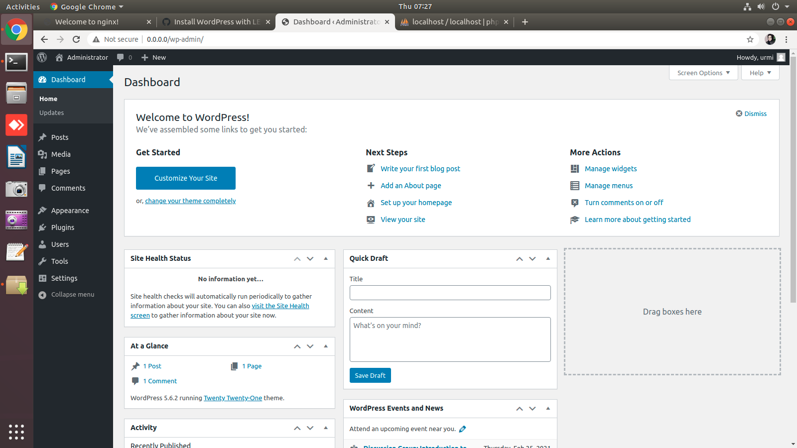This screenshot has width=797, height=448.
Task: Click the Customize Your Site button
Action: 186,178
